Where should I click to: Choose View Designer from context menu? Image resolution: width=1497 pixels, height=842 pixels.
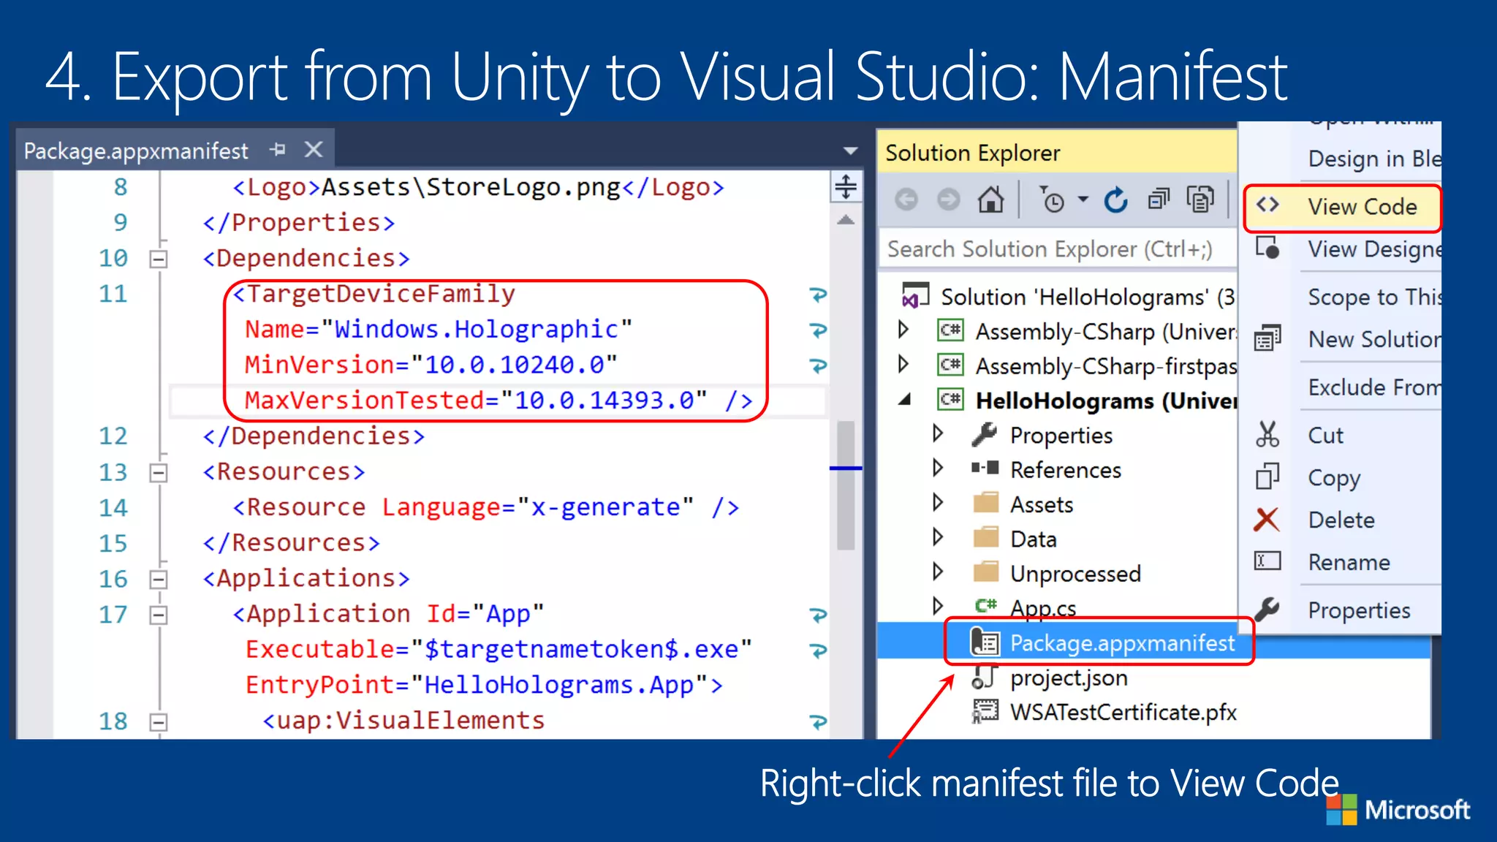point(1342,249)
